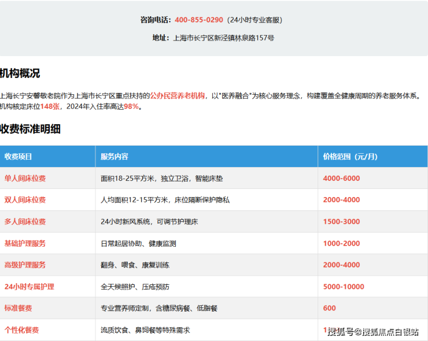428x341 pixels.
Task: Click the 双人间床位费 row label
Action: pos(25,200)
